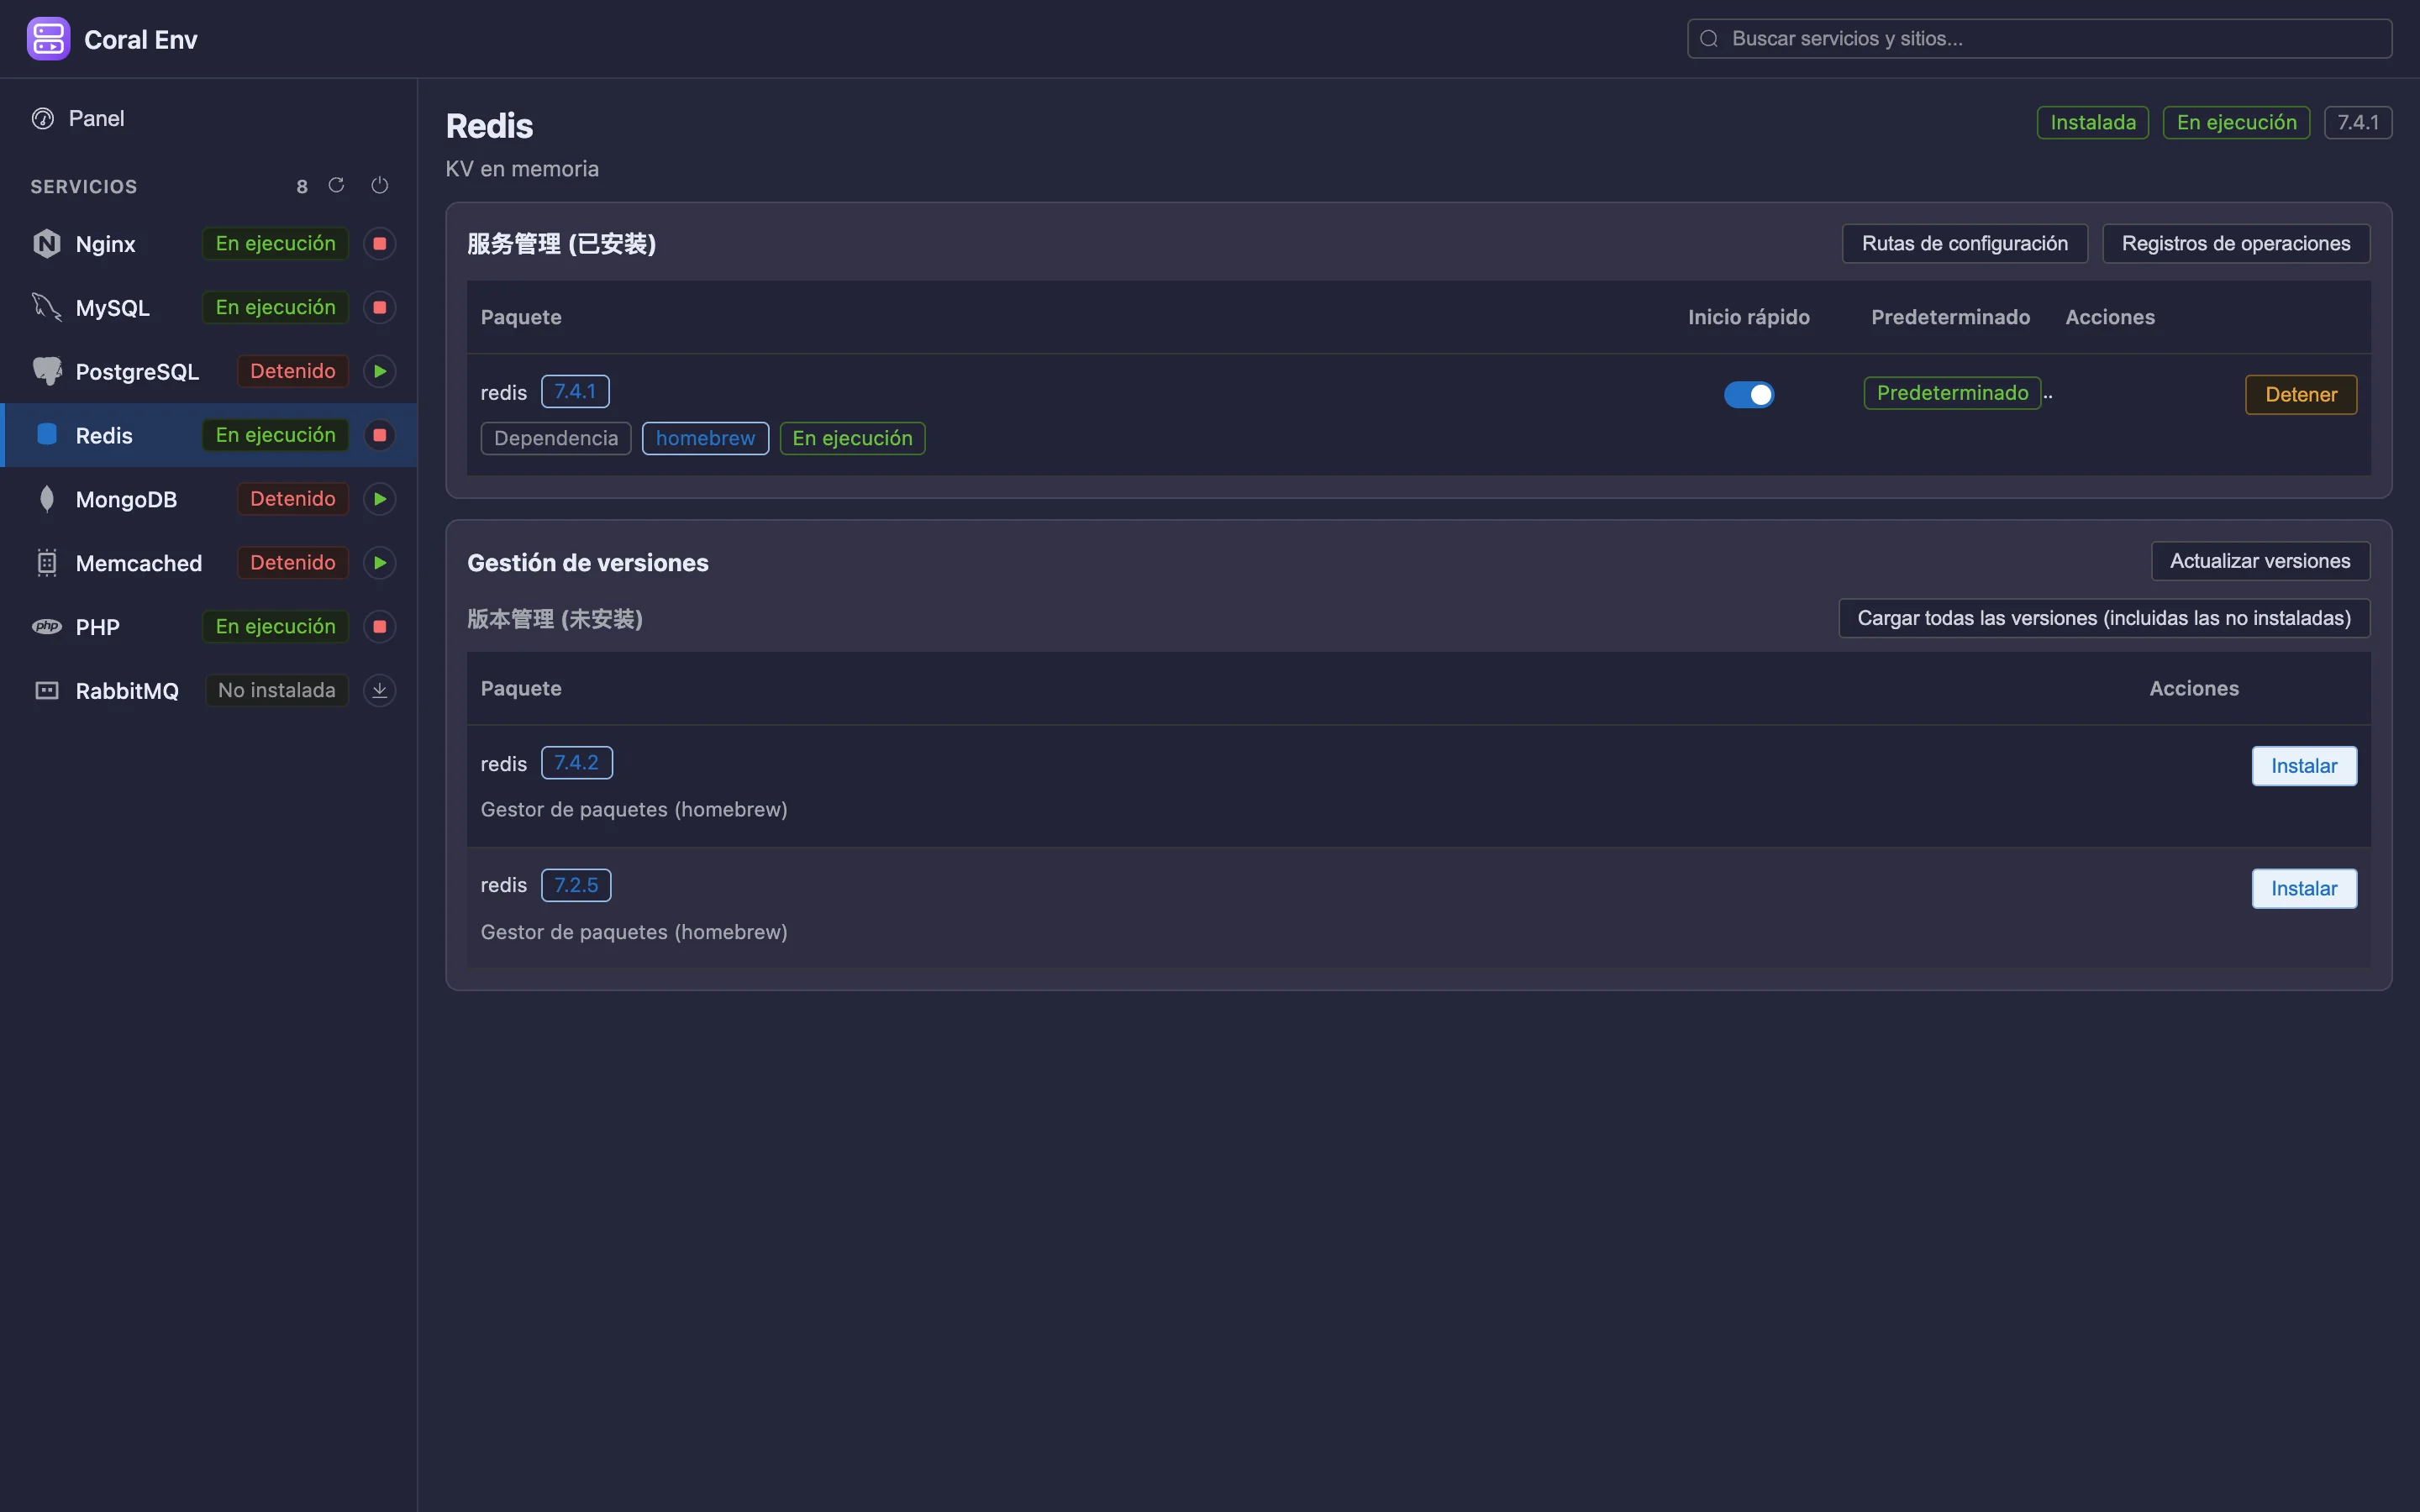The height and width of the screenshot is (1512, 2420).
Task: Stop Redis using sidebar stop icon
Action: pyautogui.click(x=379, y=435)
